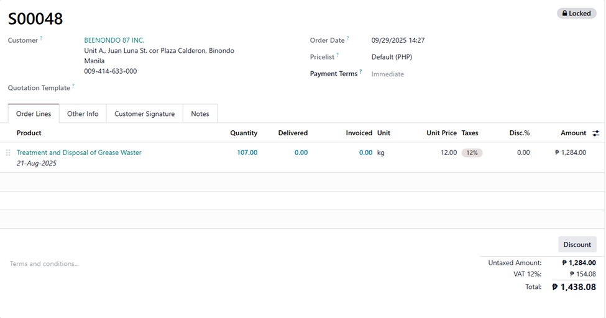
Task: Open the Payment Terms Immediate dropdown
Action: pos(388,74)
